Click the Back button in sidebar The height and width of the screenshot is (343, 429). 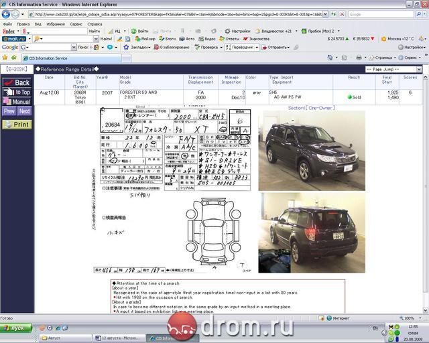coord(17,82)
